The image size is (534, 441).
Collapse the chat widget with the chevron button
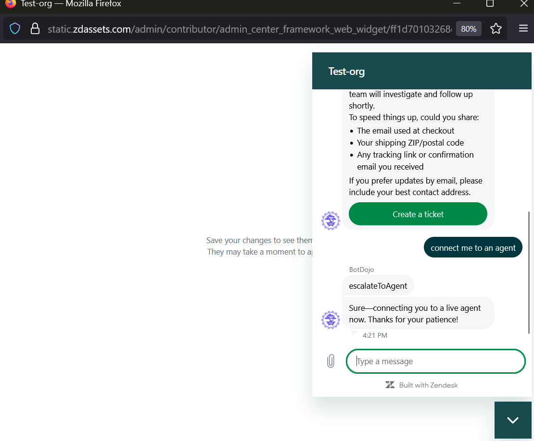point(513,420)
